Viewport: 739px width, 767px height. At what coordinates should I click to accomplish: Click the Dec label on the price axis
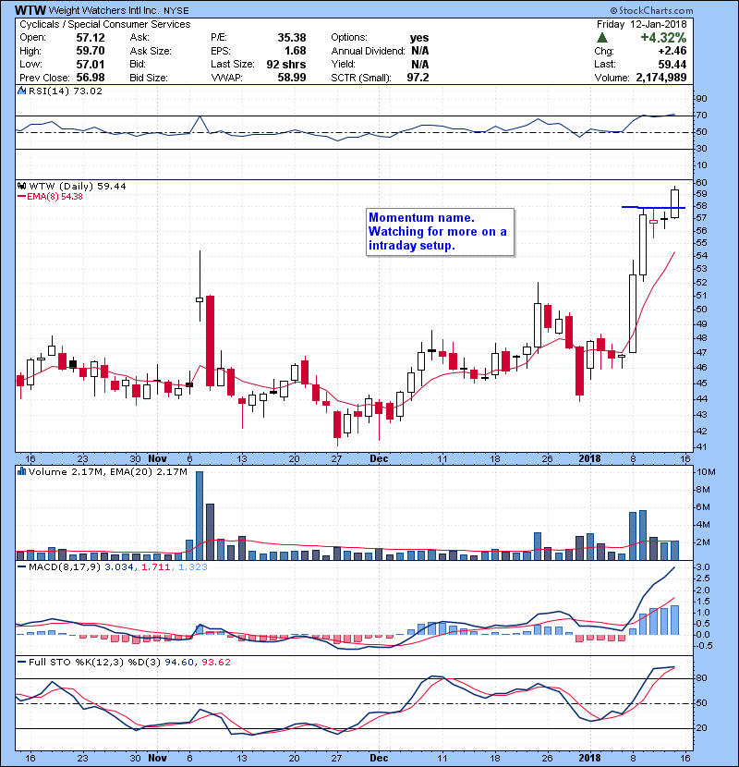pos(379,458)
